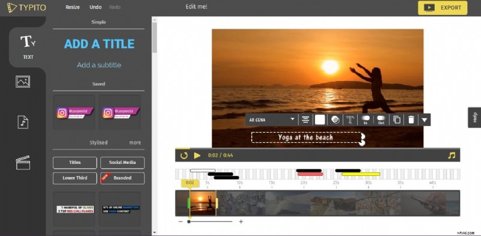The height and width of the screenshot is (236, 481).
Task: Select the dashed outlined text layer bar
Action: [x=203, y=171]
